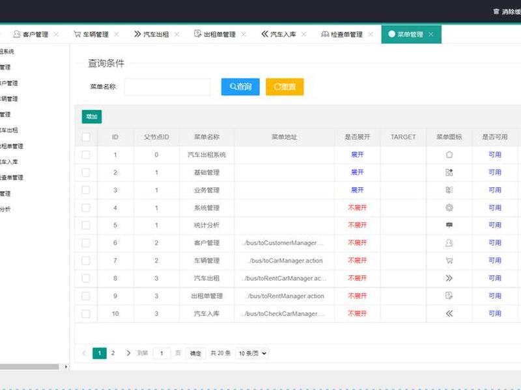This screenshot has width=521, height=390.
Task: Close the 客户管理 tab
Action: click(56, 34)
